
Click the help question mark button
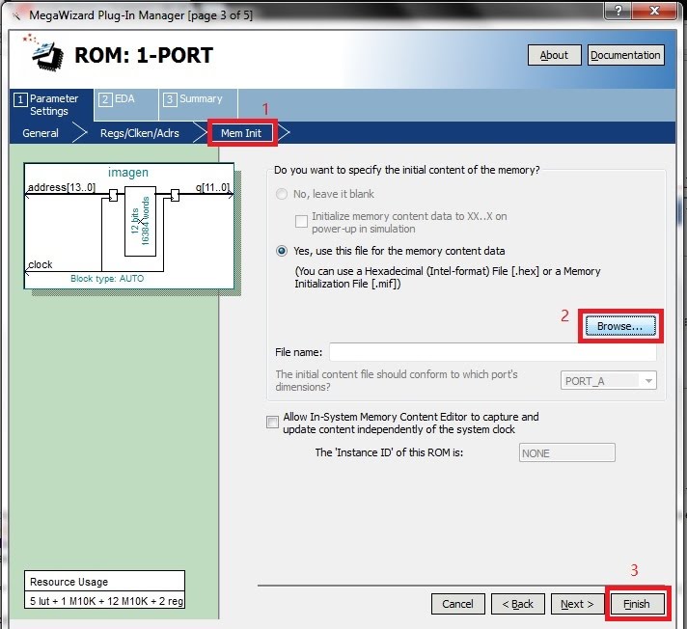click(x=618, y=10)
